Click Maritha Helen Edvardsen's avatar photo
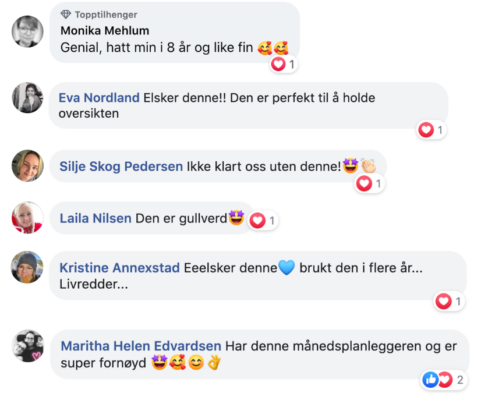 [x=27, y=346]
